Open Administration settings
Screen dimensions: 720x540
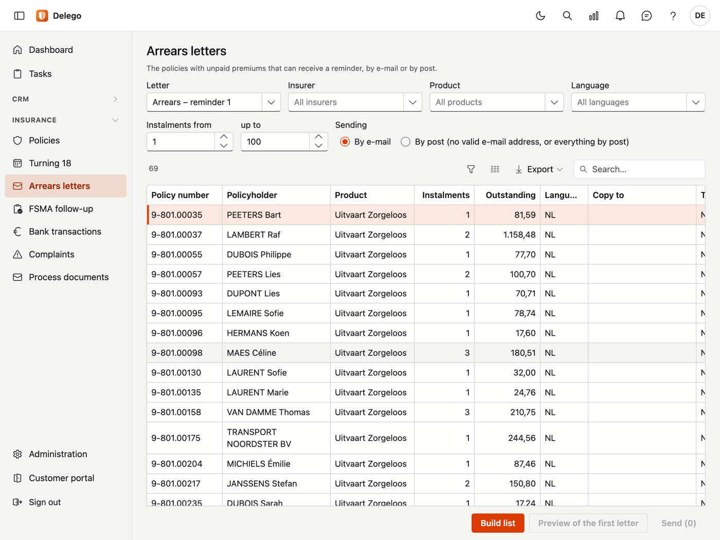click(x=66, y=454)
